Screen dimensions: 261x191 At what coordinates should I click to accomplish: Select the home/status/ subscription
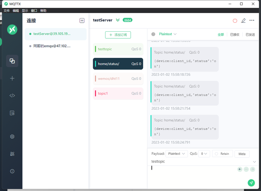[x=118, y=64]
